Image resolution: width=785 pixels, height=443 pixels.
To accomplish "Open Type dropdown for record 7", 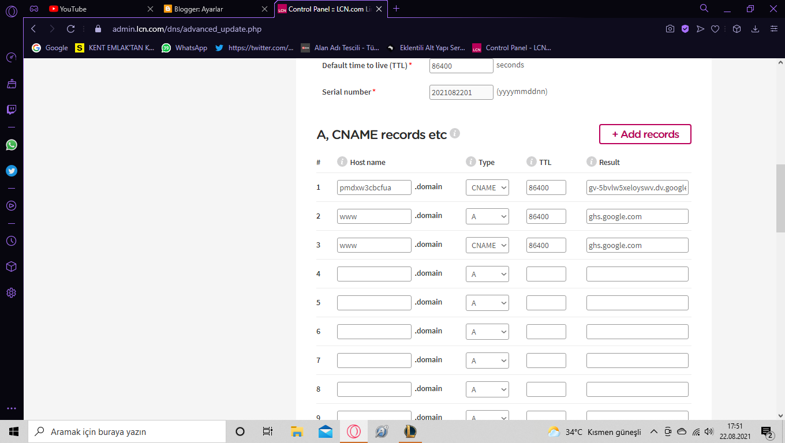I will coord(487,361).
